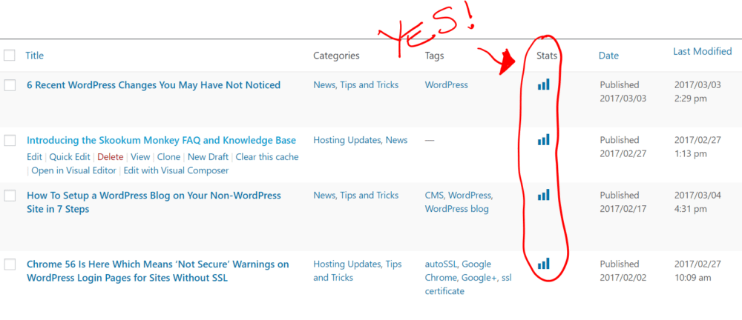Open '6 Recent WordPress Changes You May Have Not Noticed'
742x320 pixels.
pos(154,85)
